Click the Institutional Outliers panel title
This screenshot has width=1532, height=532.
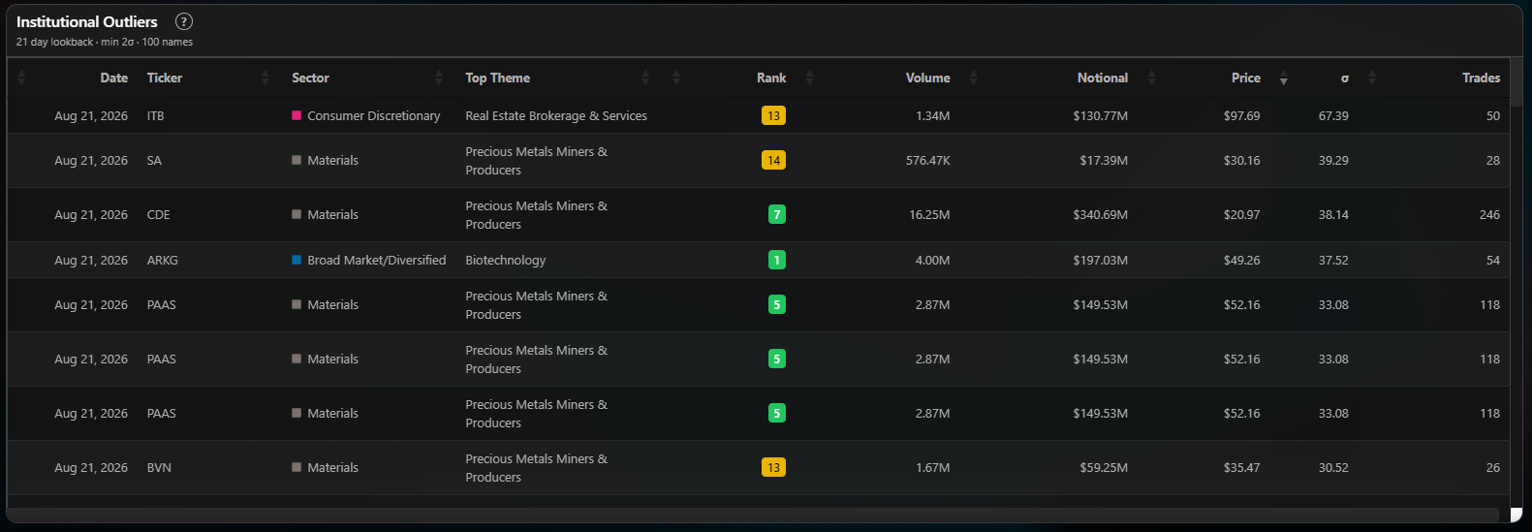pos(87,21)
